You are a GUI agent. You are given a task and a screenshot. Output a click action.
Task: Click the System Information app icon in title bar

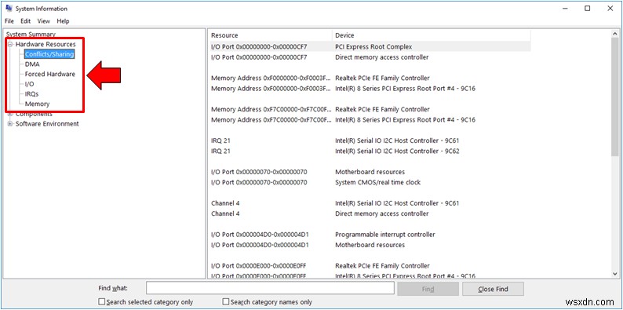point(9,9)
